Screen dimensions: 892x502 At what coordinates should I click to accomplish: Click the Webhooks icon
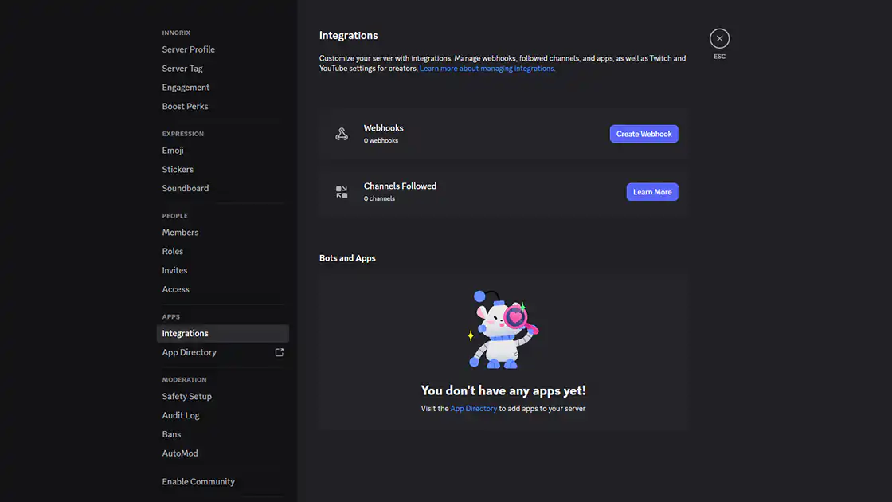342,134
